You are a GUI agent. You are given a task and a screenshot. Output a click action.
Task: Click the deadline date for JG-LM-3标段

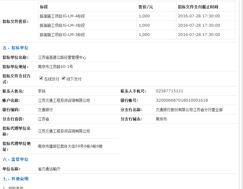199,35
